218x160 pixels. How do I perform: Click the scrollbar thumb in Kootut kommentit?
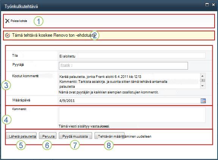pos(202,81)
